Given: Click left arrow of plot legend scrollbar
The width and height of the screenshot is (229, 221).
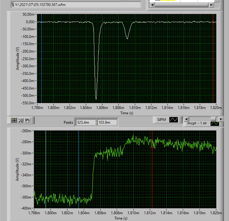Looking at the screenshot, I should click(186, 119).
